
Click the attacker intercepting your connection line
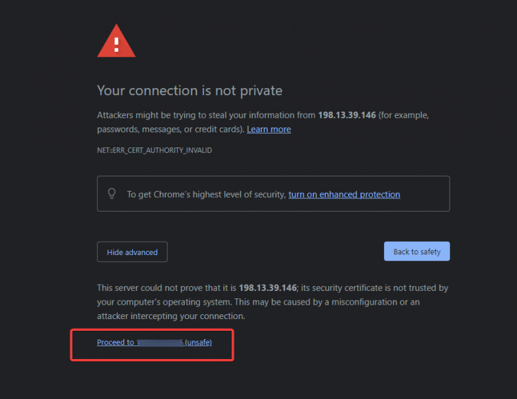(171, 316)
